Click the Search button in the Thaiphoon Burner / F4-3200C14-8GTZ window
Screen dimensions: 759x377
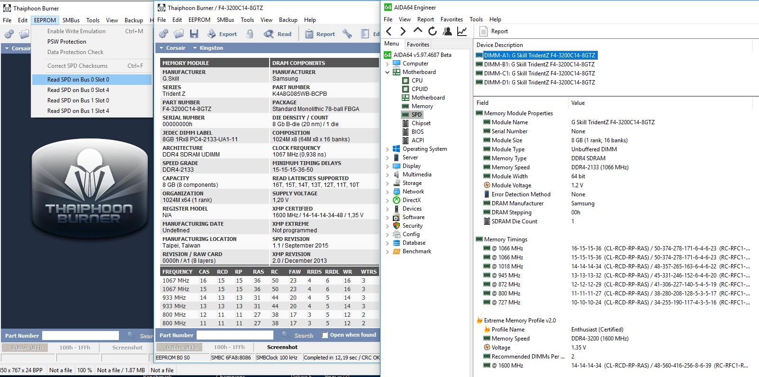click(297, 335)
